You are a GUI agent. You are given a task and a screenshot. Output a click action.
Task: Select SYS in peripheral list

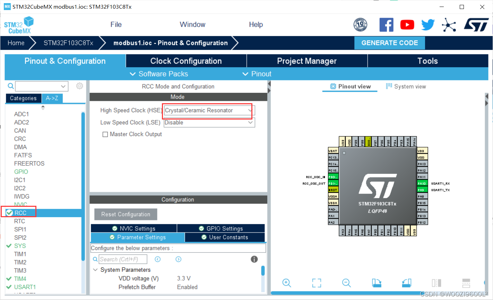[x=20, y=246]
